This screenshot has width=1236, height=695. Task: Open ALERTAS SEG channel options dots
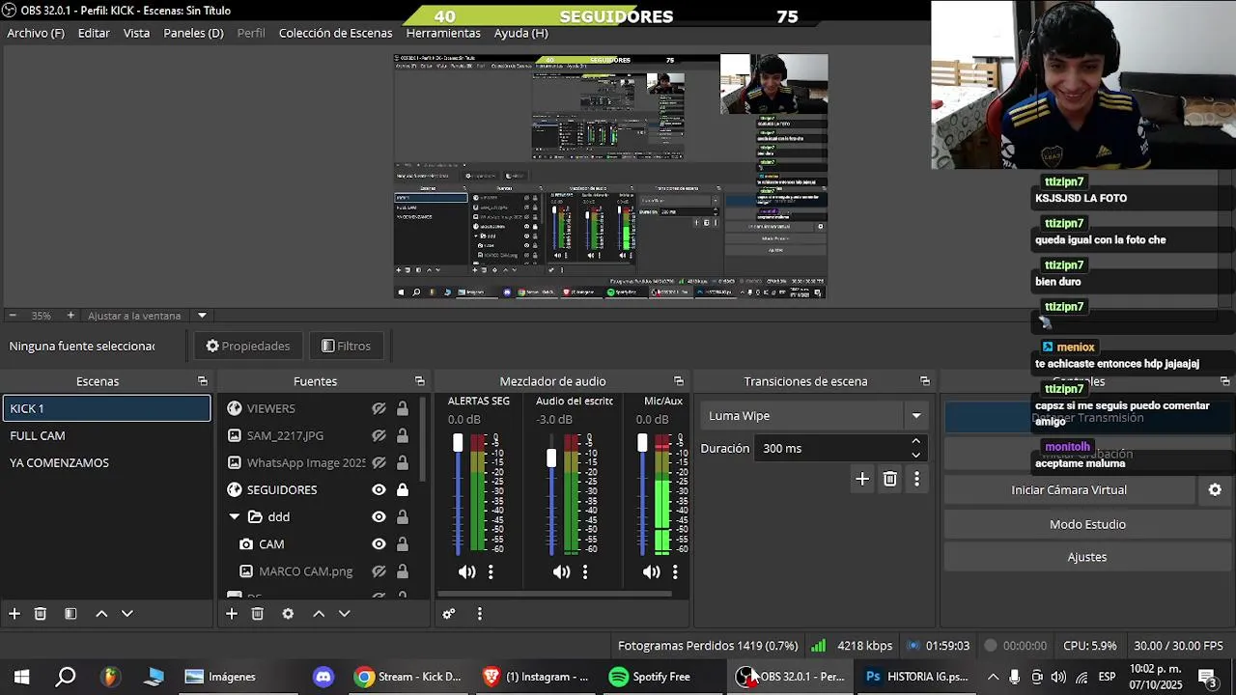[491, 572]
